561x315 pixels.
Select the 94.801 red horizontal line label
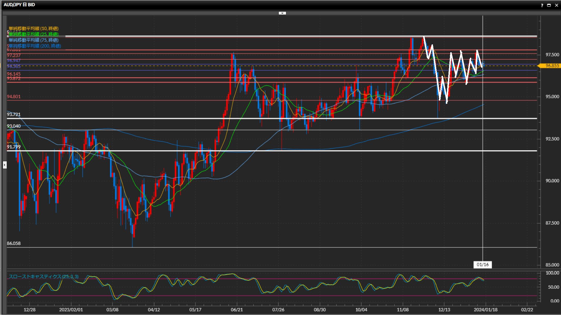click(14, 97)
